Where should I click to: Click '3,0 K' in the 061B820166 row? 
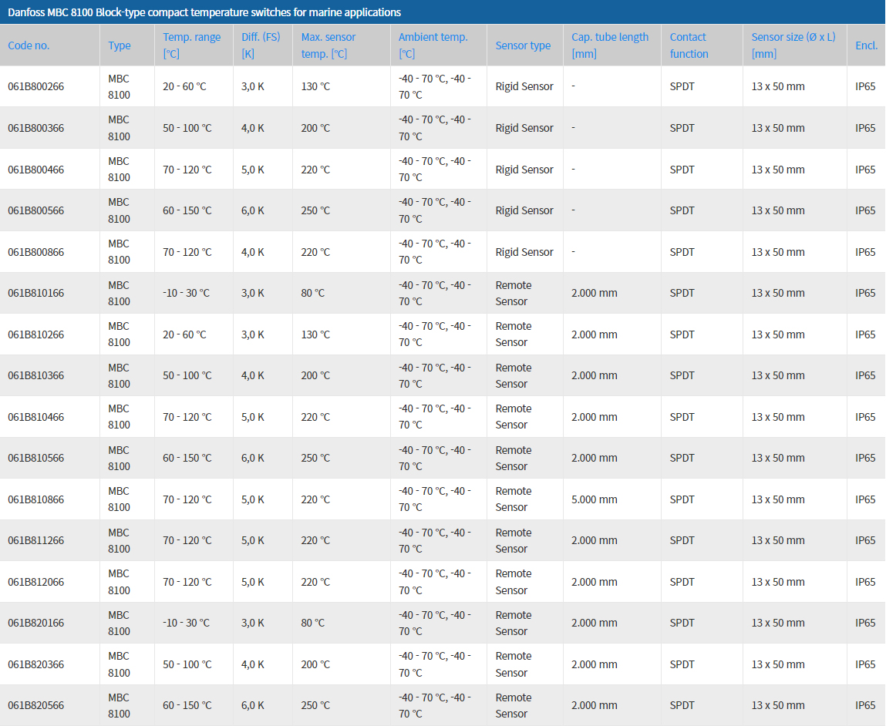tap(253, 623)
